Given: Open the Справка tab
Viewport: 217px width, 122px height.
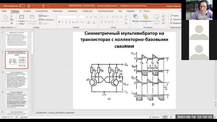Looking at the screenshot, I should (x=130, y=11).
